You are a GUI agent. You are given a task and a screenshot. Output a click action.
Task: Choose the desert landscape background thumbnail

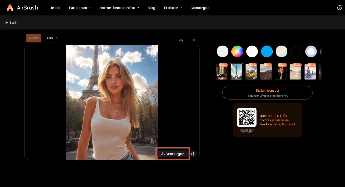266,72
